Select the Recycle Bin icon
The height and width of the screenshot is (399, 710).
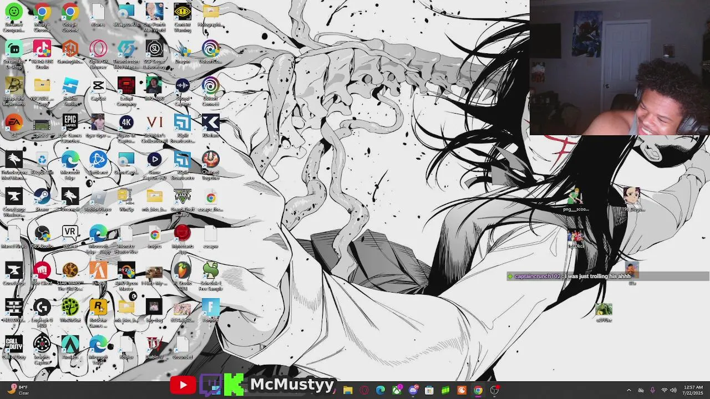click(x=42, y=163)
